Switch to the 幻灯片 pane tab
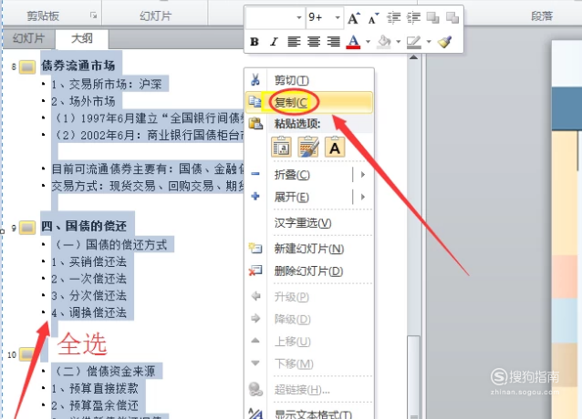 point(29,38)
